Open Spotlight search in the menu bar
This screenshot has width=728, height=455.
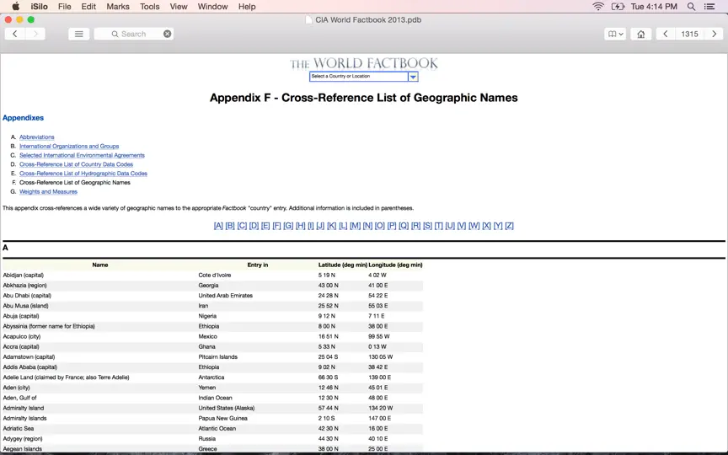[x=691, y=7]
